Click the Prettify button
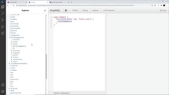Screen dimensions: 169x95 pos(75,10)
